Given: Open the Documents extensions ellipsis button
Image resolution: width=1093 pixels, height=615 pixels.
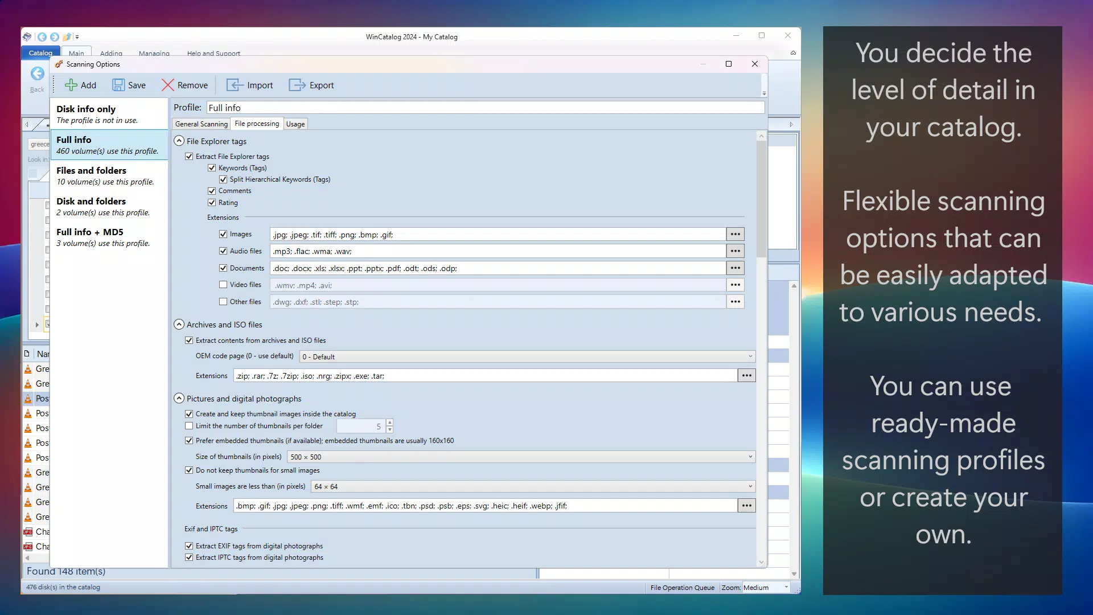Looking at the screenshot, I should (x=735, y=268).
